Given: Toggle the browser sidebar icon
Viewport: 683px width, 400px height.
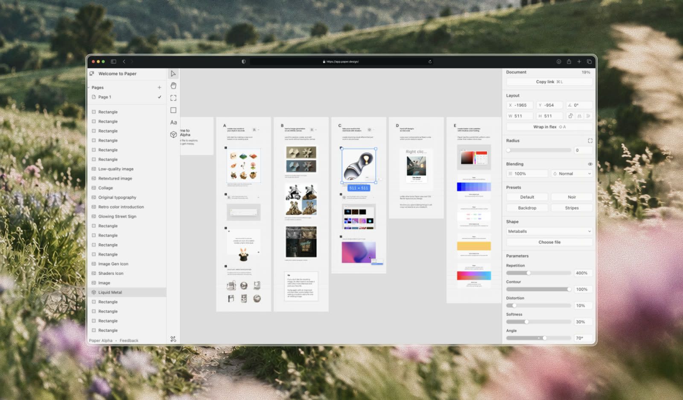Looking at the screenshot, I should [x=114, y=62].
